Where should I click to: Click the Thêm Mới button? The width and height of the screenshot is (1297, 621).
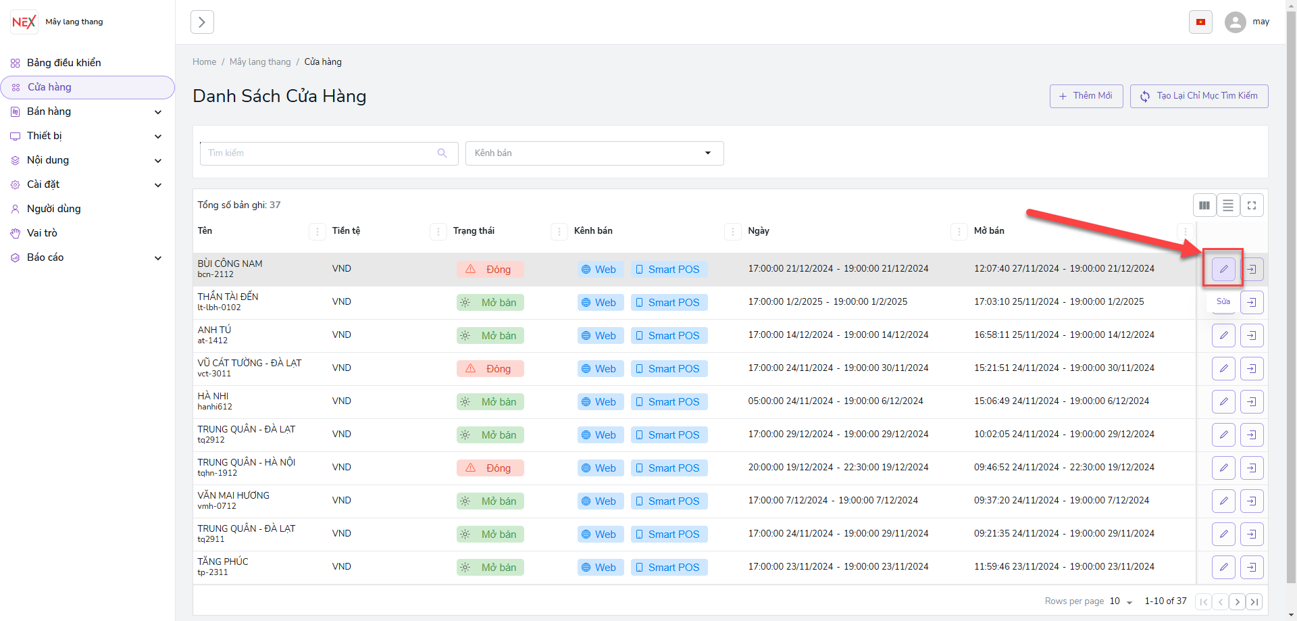click(x=1086, y=96)
